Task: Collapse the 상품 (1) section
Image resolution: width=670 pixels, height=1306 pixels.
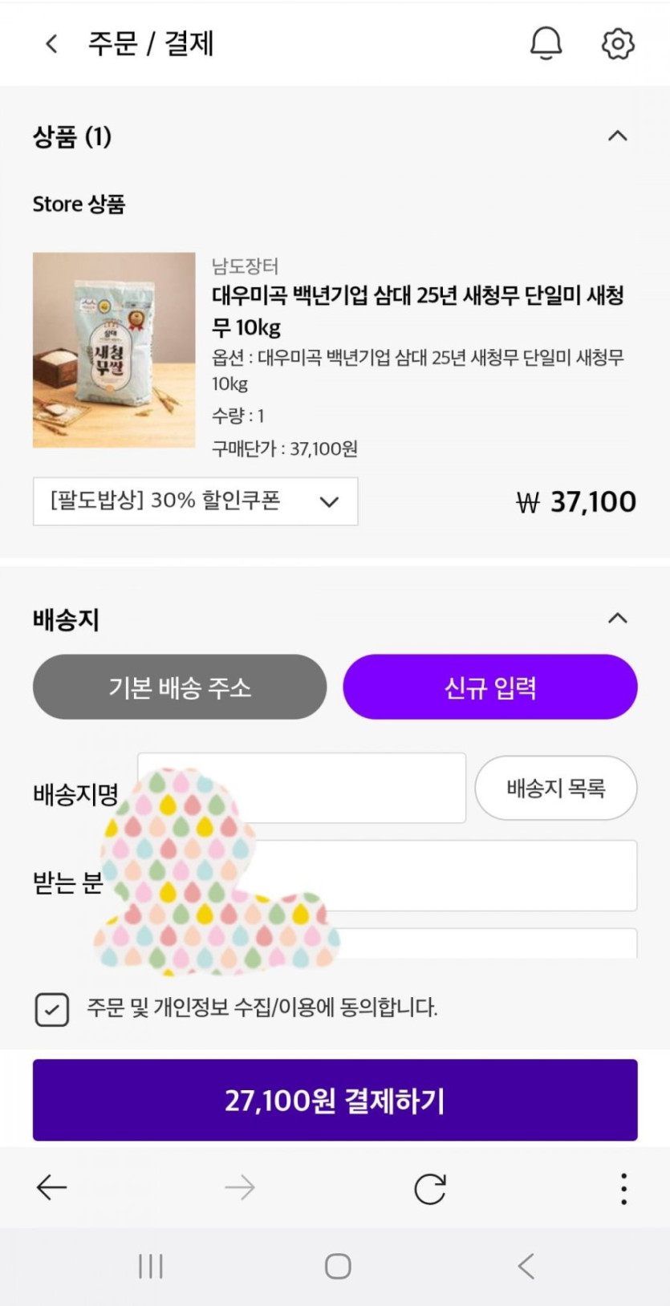Action: pyautogui.click(x=617, y=136)
